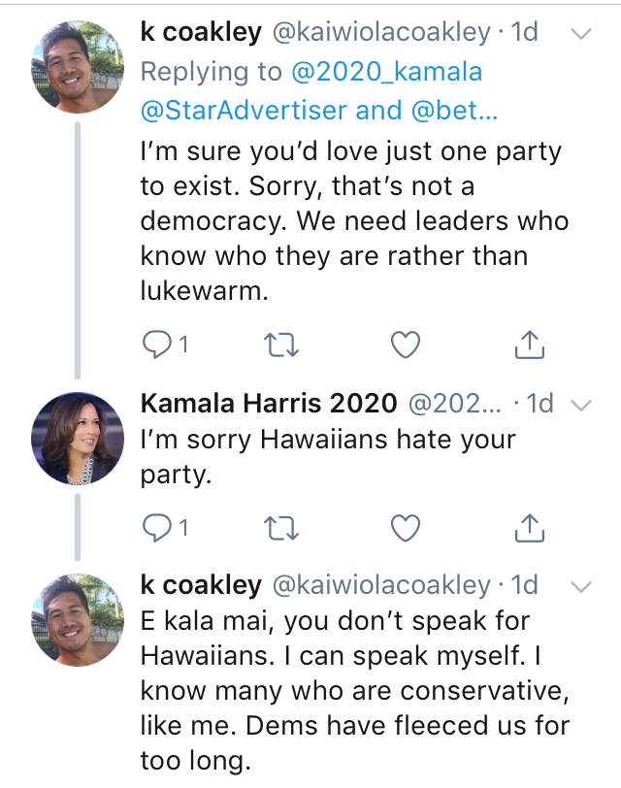This screenshot has height=788, width=621.
Task: Open truncated @bet… mention link
Action: coord(455,111)
